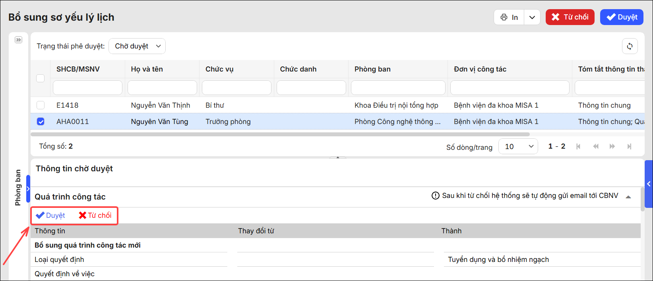Click SHCB/MSNV filter input field
Image resolution: width=653 pixels, height=281 pixels.
pyautogui.click(x=87, y=87)
